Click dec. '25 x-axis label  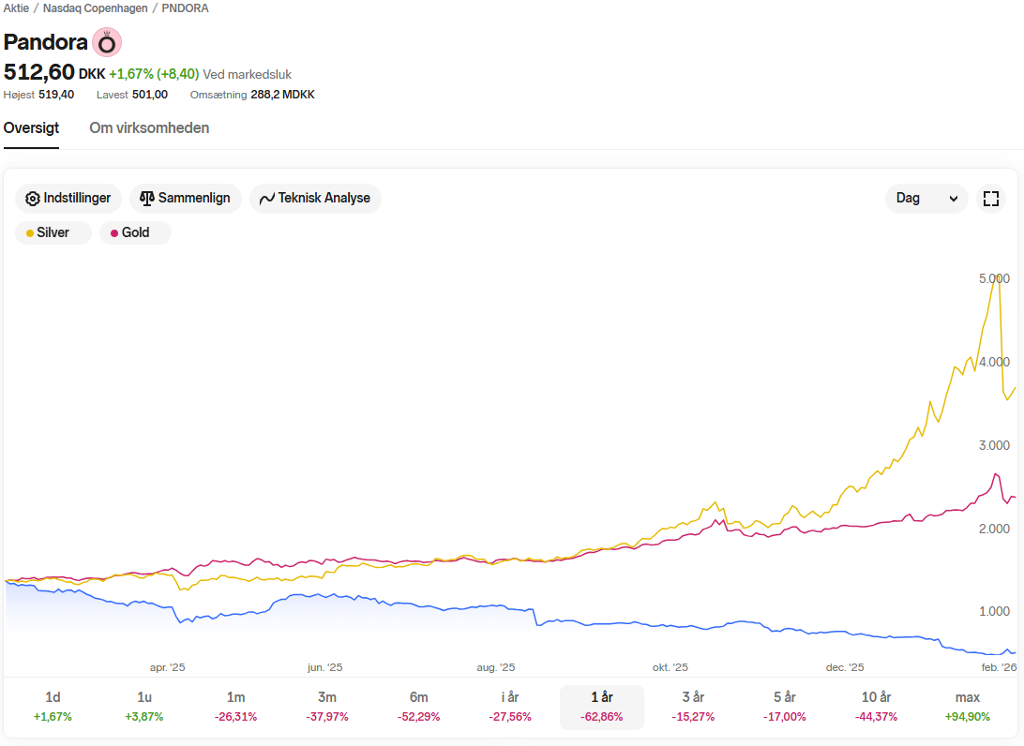tap(844, 667)
